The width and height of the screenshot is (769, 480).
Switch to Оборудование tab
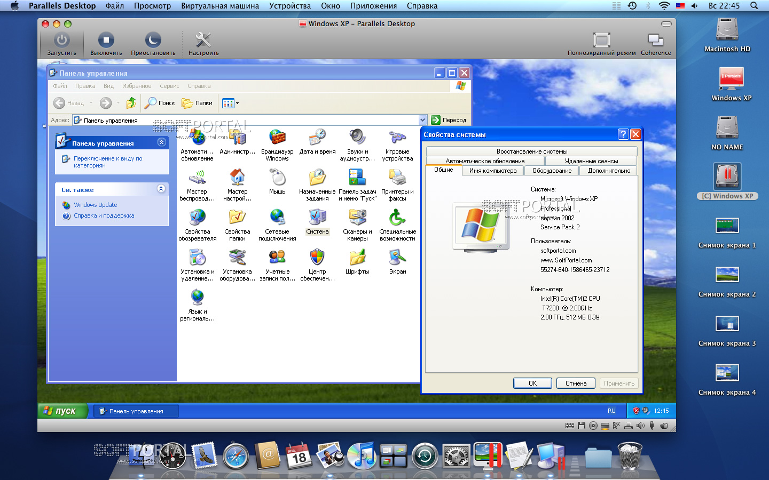point(552,171)
